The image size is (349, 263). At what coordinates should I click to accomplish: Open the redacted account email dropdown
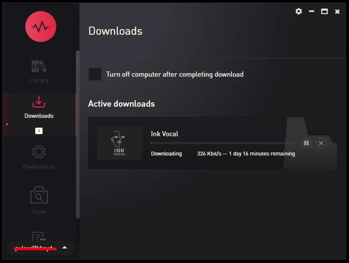[x=35, y=248]
